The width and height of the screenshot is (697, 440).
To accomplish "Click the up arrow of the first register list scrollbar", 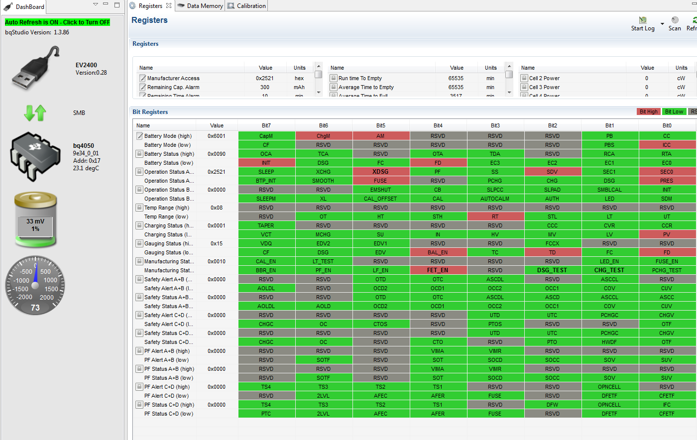I will (x=319, y=66).
